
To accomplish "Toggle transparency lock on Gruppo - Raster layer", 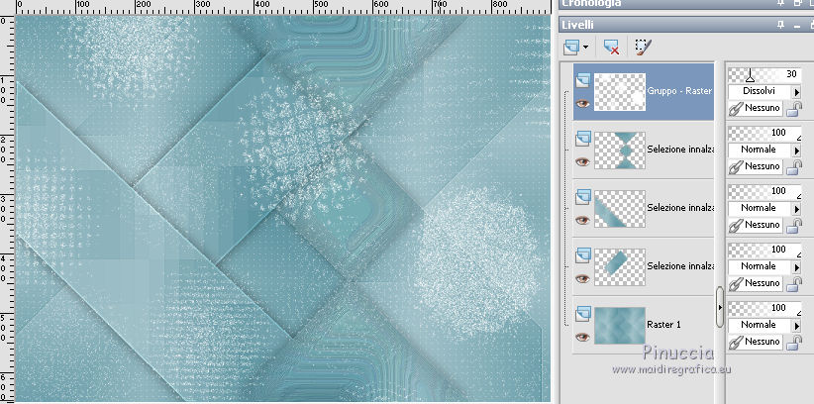I will point(794,109).
